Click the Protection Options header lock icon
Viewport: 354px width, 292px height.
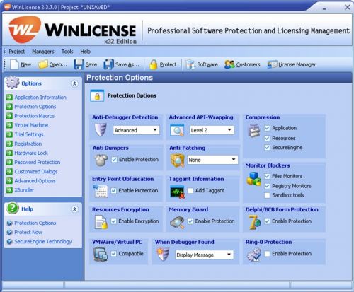97,95
